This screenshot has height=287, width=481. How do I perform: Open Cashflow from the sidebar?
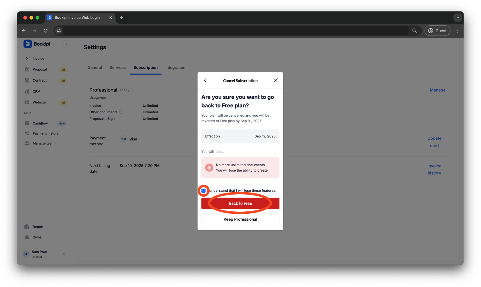(27, 123)
